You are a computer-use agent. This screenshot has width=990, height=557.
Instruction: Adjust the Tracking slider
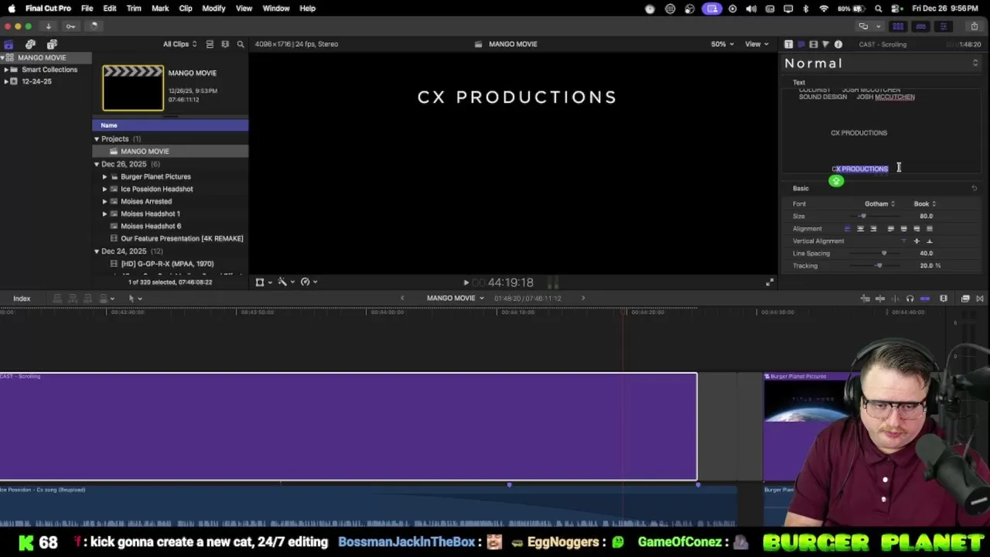[879, 265]
